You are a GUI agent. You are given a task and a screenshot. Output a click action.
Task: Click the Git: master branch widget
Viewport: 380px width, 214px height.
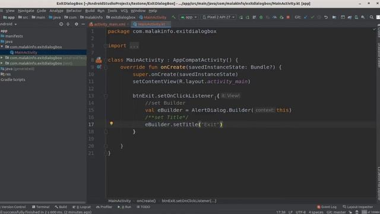[x=336, y=212]
